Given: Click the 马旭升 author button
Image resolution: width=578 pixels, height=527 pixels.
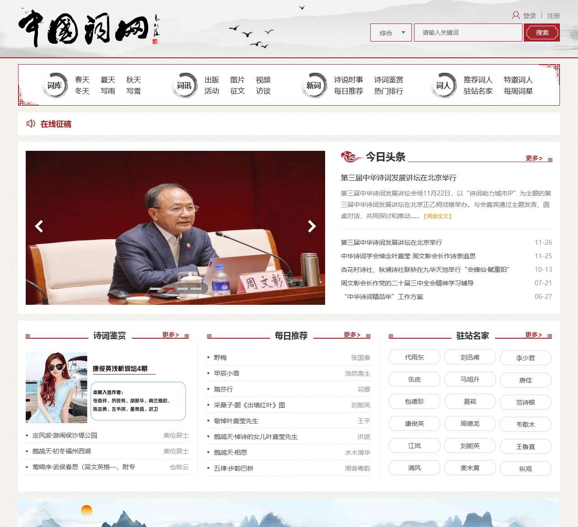Looking at the screenshot, I should [470, 379].
